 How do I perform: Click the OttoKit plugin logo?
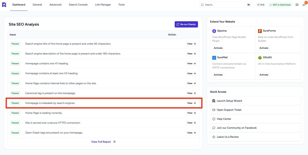tap(260, 58)
